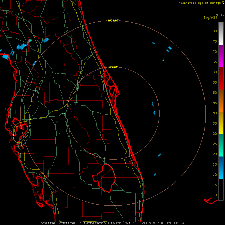This screenshot has width=225, height=225.
Task: Click the 100 NMI range ring label
Action: pos(113,20)
